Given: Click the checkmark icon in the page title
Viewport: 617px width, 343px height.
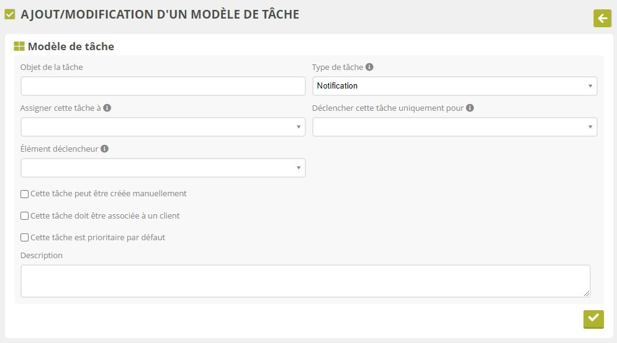Looking at the screenshot, I should pyautogui.click(x=10, y=14).
